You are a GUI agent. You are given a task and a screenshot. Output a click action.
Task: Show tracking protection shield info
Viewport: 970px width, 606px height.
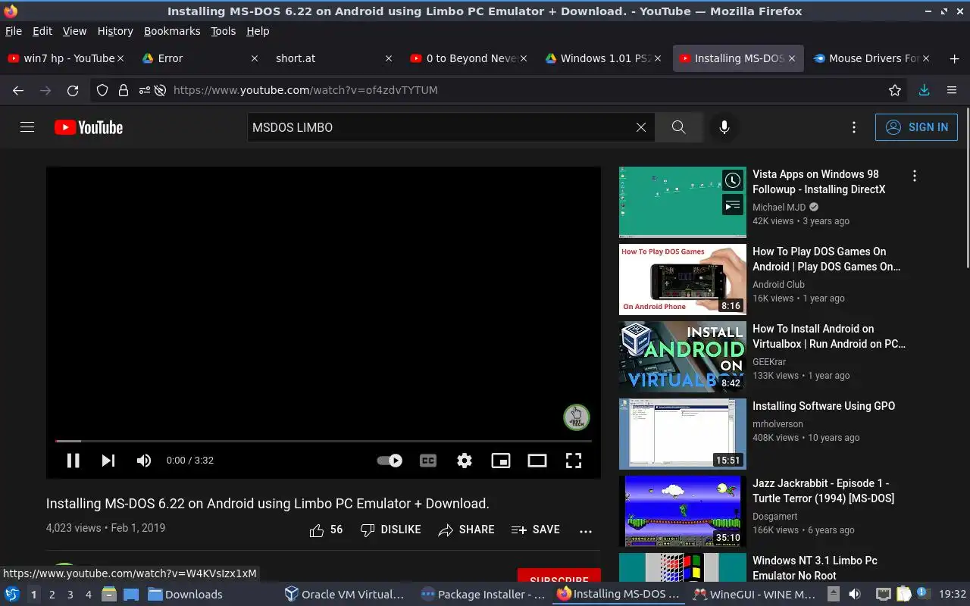click(102, 90)
